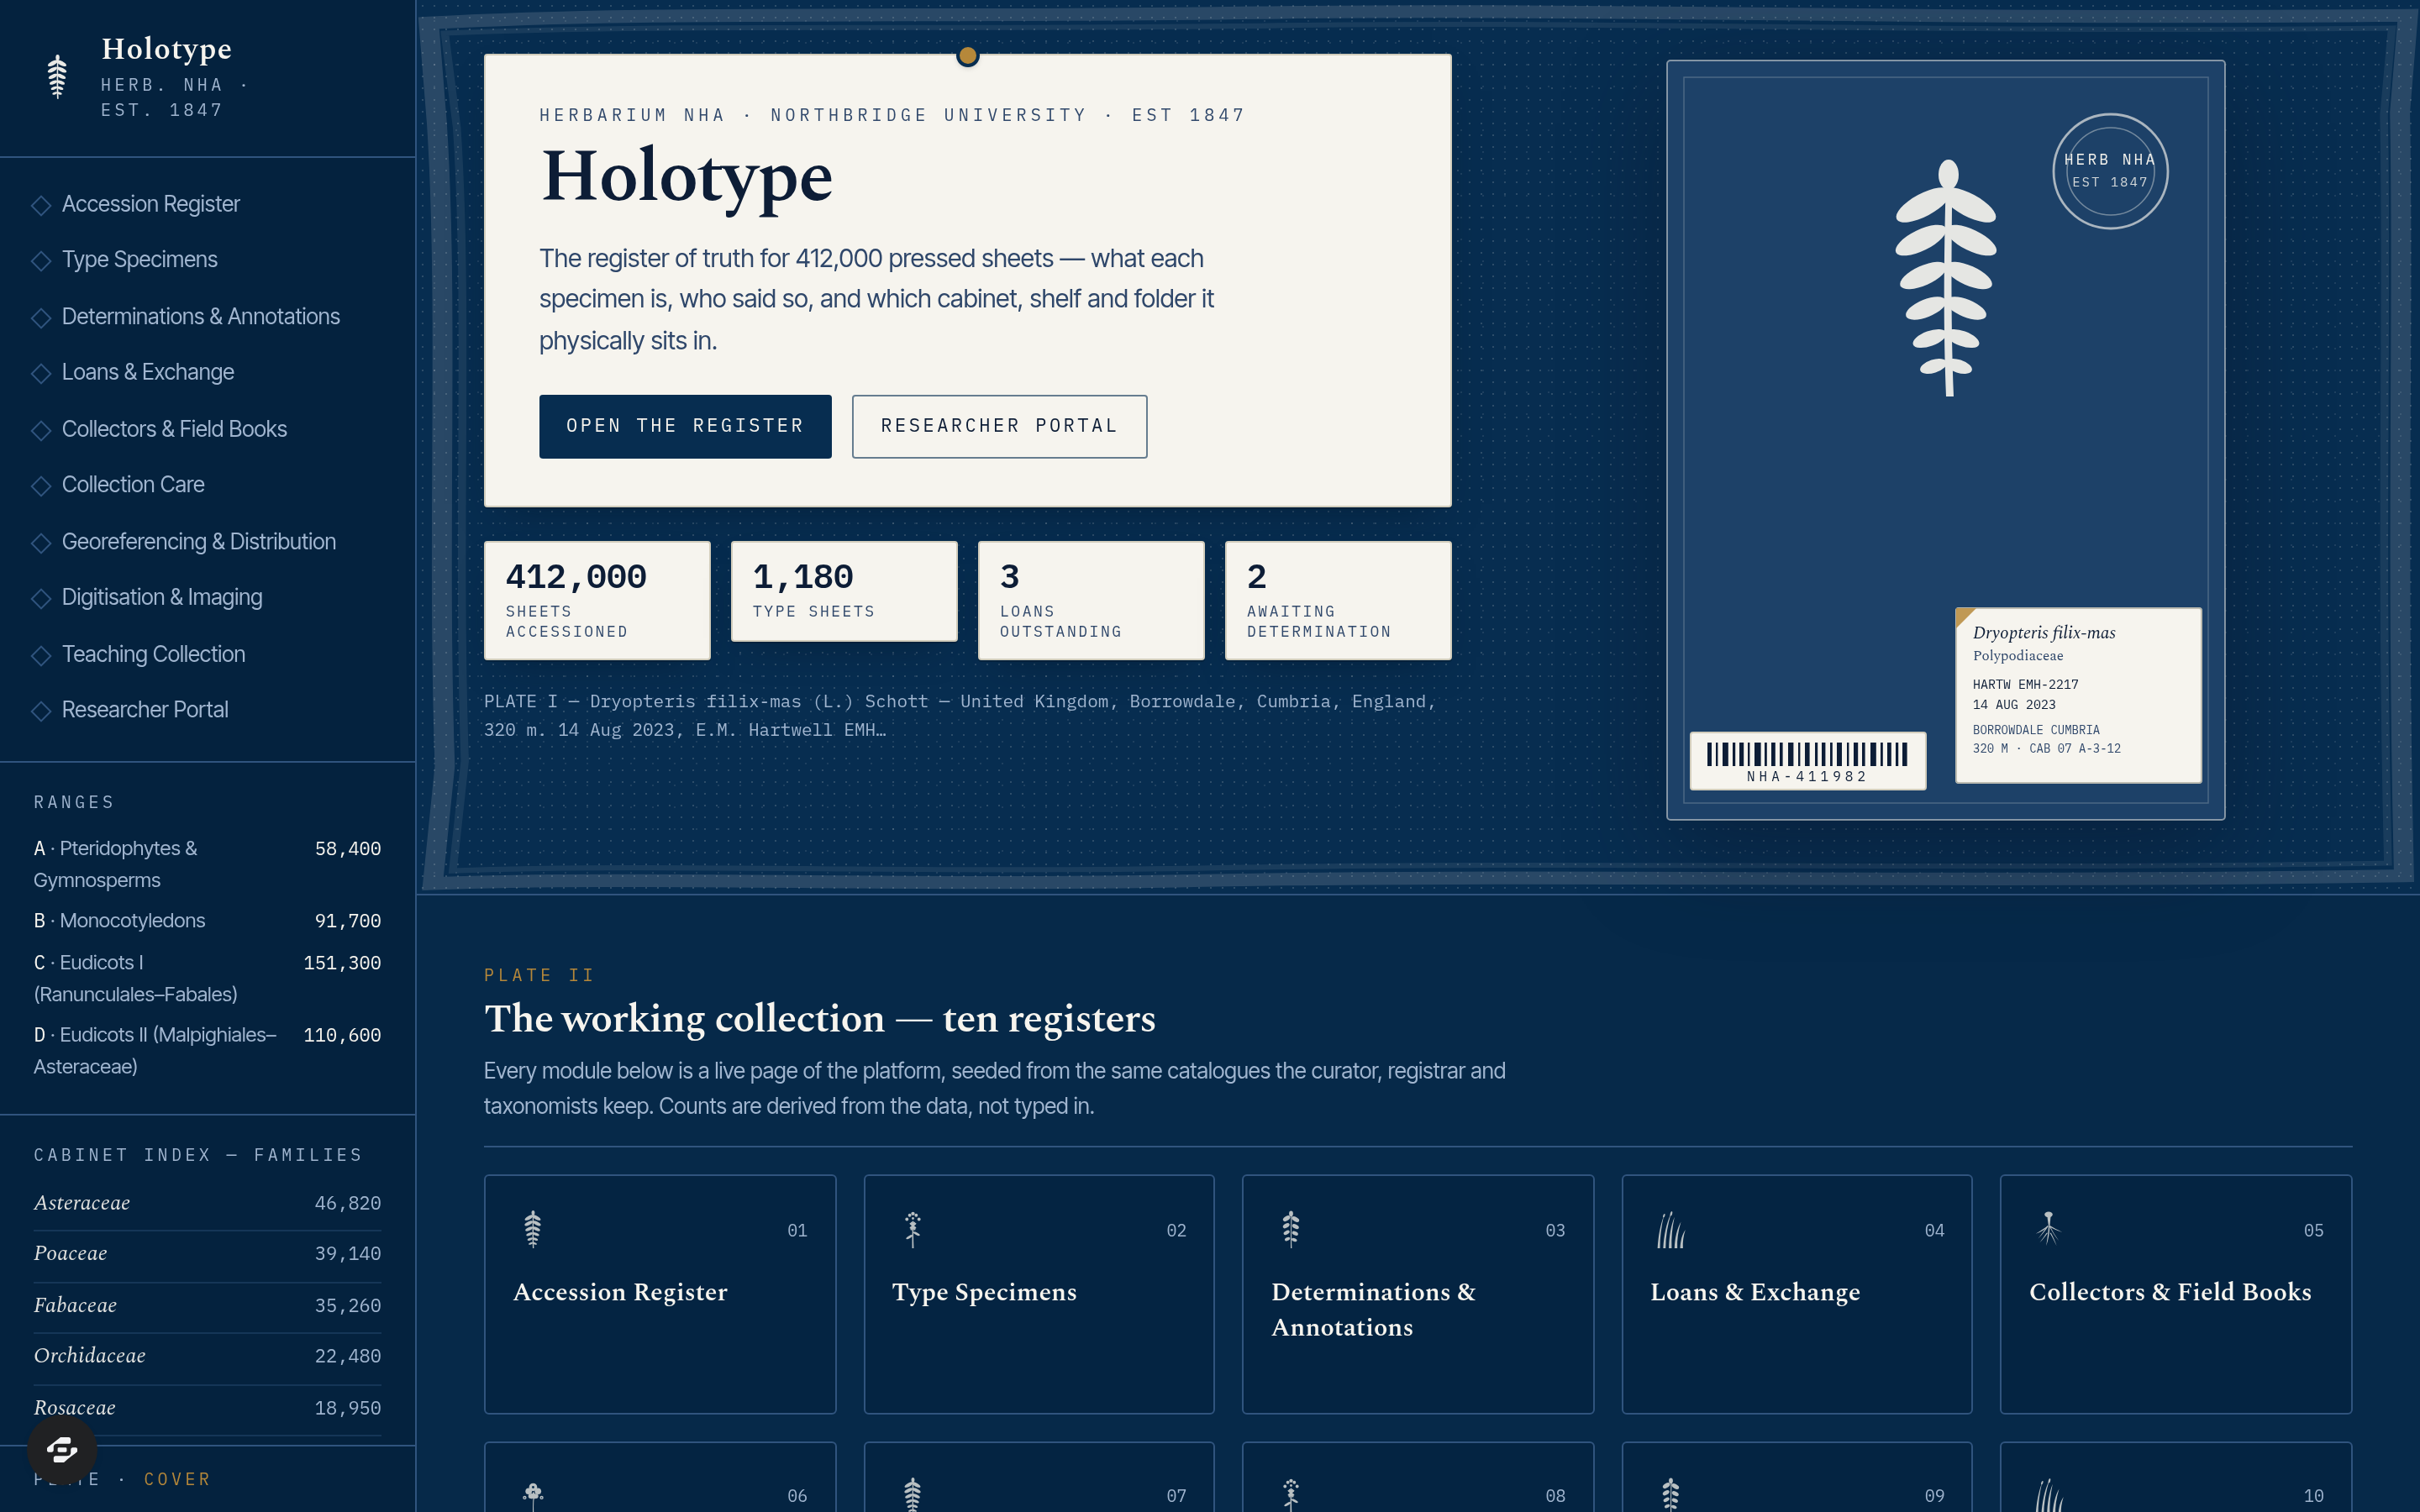2420x1512 pixels.
Task: Click the sprout icon on Collectors & Field Books card
Action: point(2049,1229)
